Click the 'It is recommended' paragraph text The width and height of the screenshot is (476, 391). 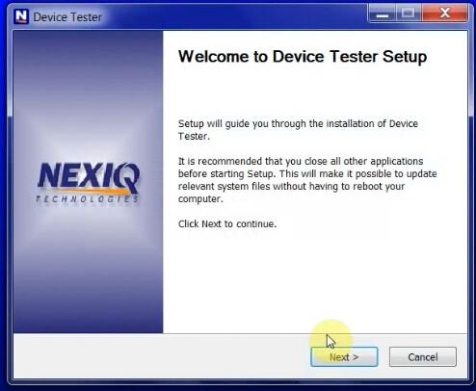pos(307,180)
